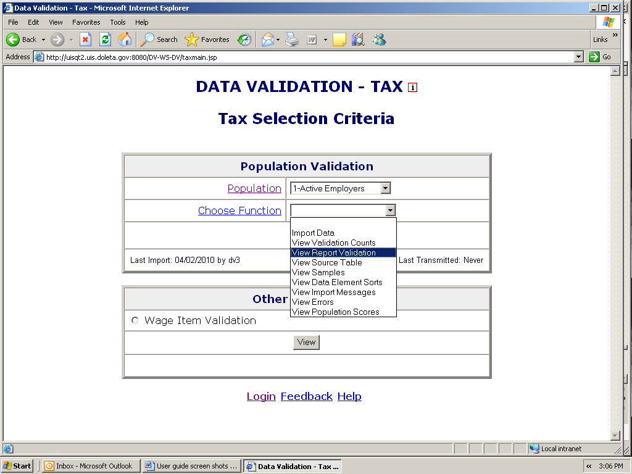Click the Mail envelope icon
The height and width of the screenshot is (474, 632).
pyautogui.click(x=268, y=39)
